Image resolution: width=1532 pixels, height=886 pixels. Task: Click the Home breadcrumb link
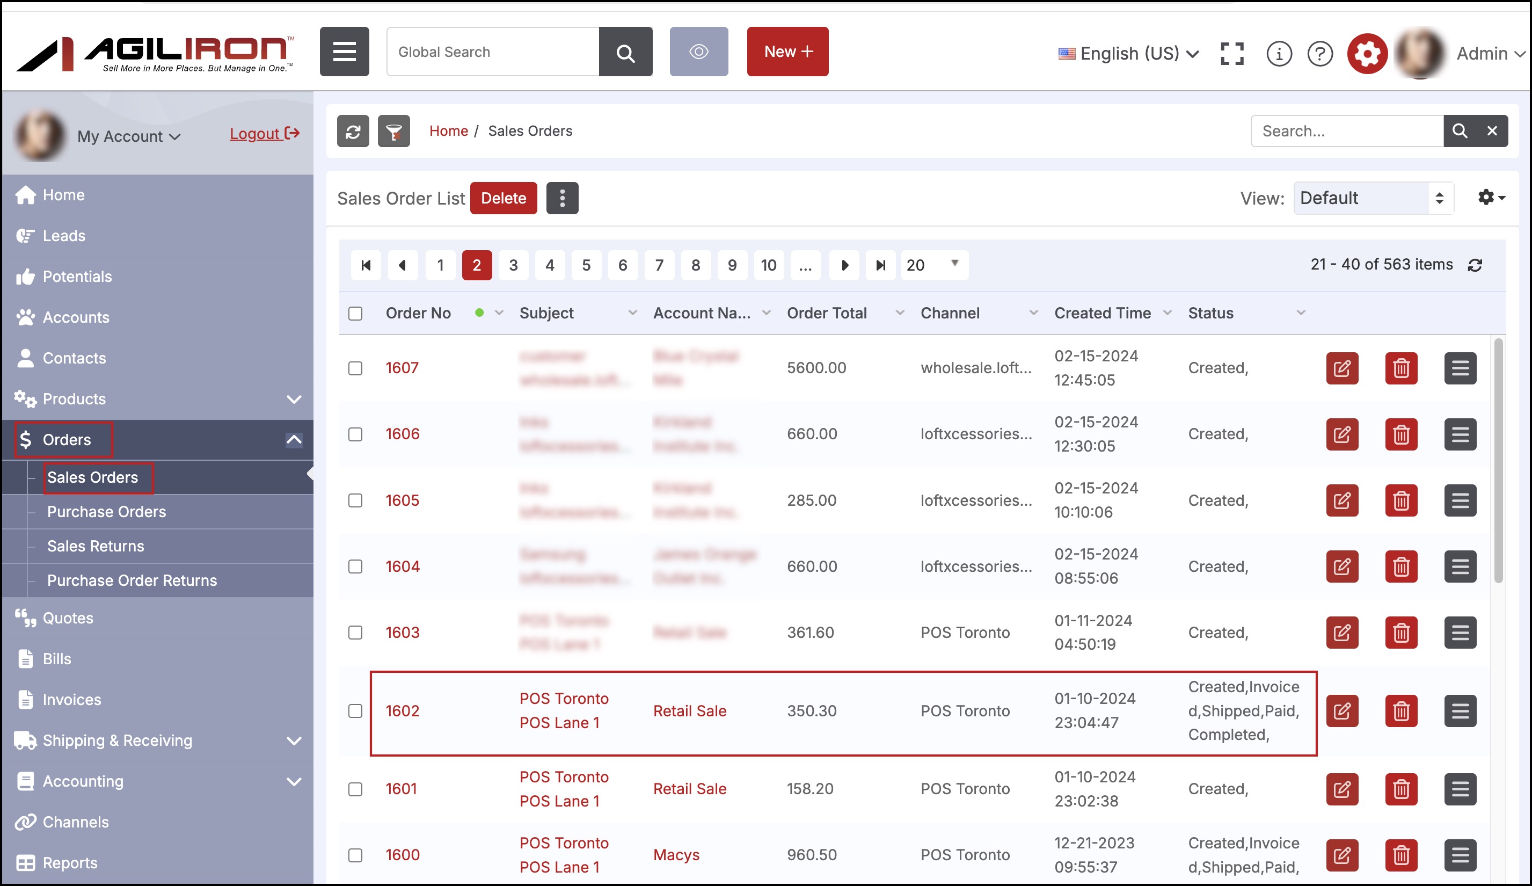point(448,130)
